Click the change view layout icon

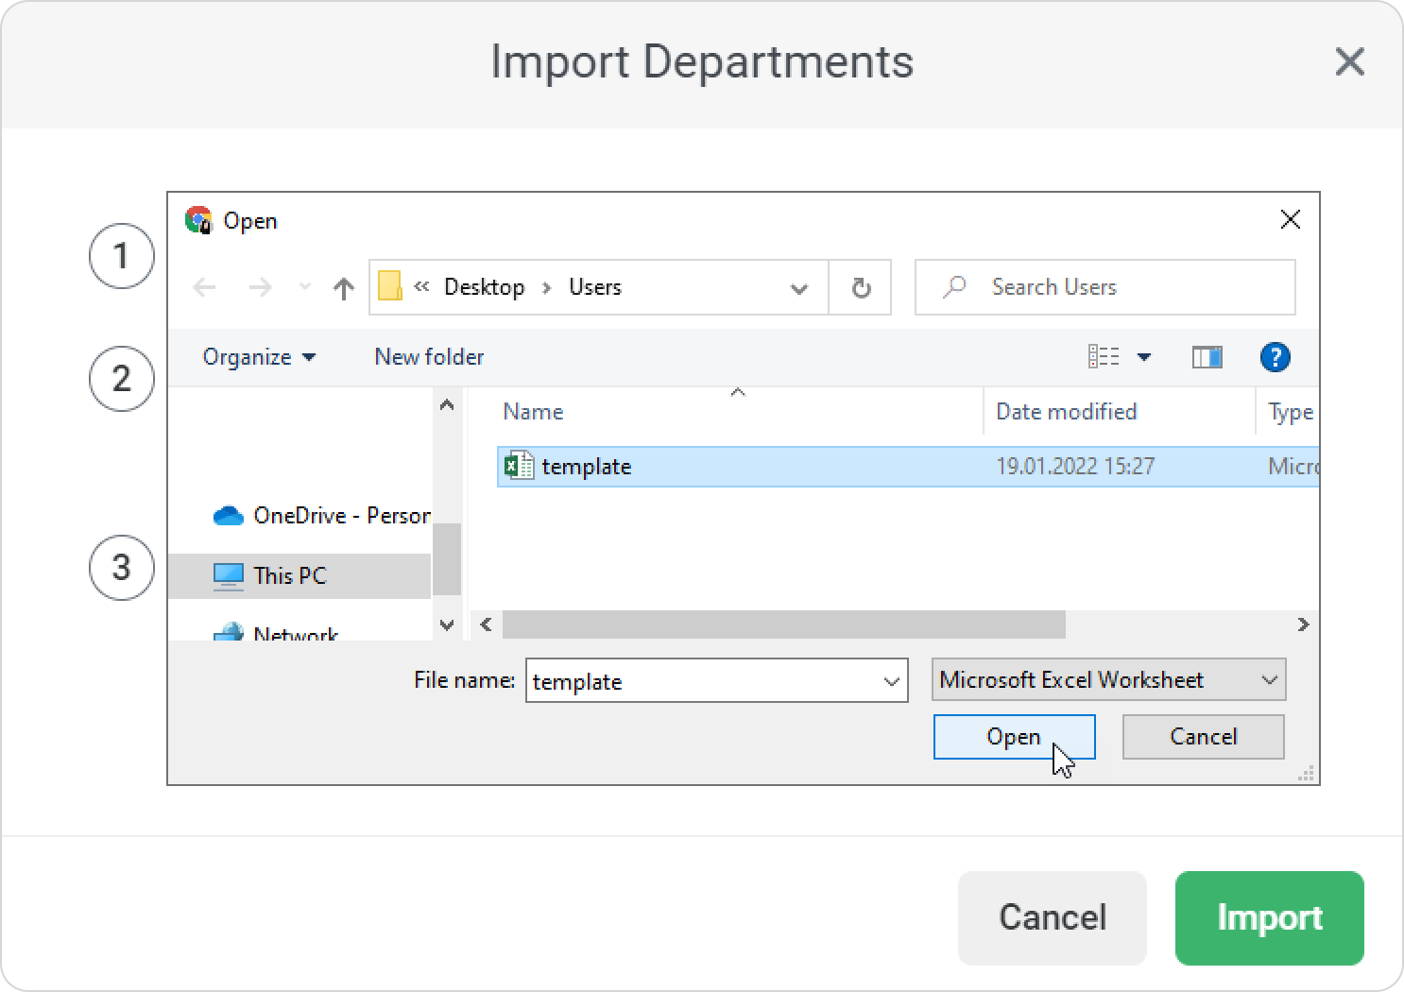click(1104, 357)
